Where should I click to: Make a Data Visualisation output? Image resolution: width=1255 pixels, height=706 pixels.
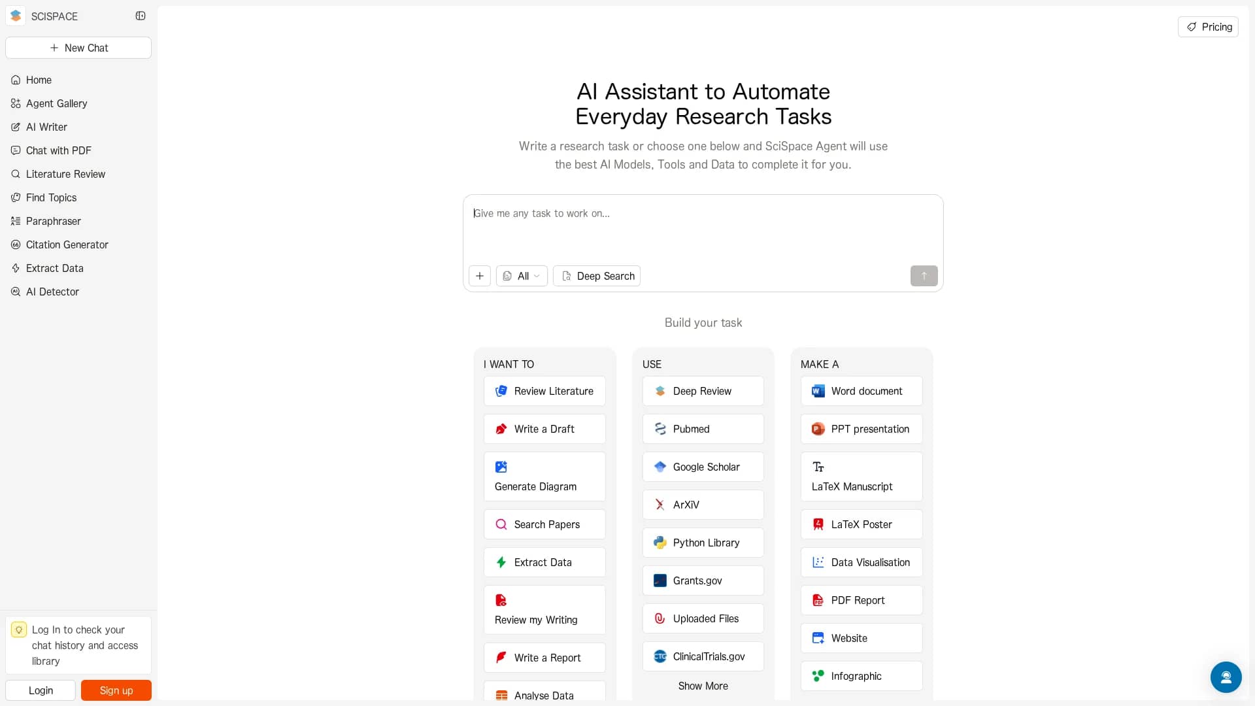coord(862,562)
